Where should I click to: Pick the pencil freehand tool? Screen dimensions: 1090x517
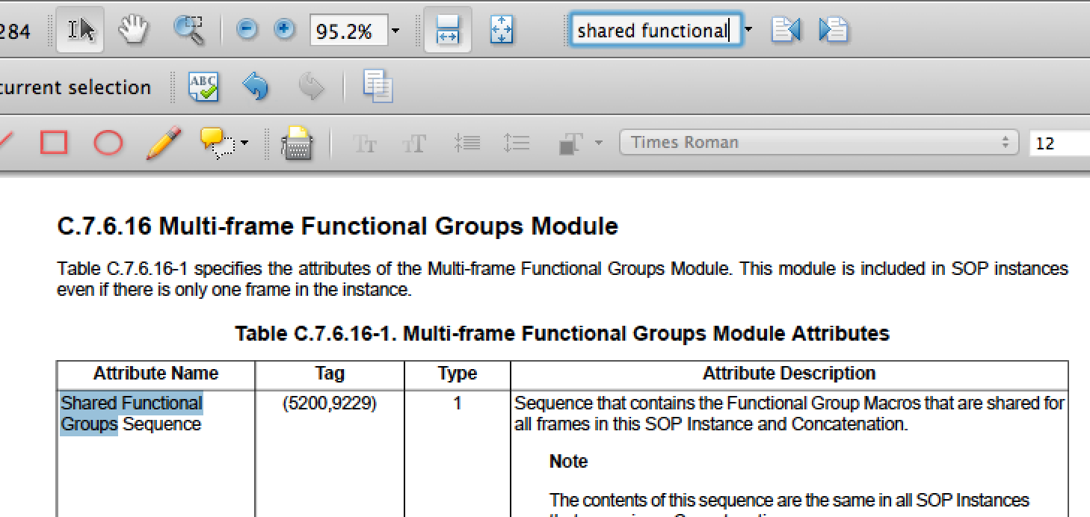pyautogui.click(x=163, y=143)
